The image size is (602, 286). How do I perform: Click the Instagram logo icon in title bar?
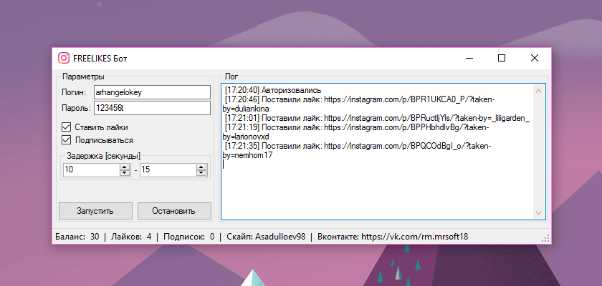(63, 58)
